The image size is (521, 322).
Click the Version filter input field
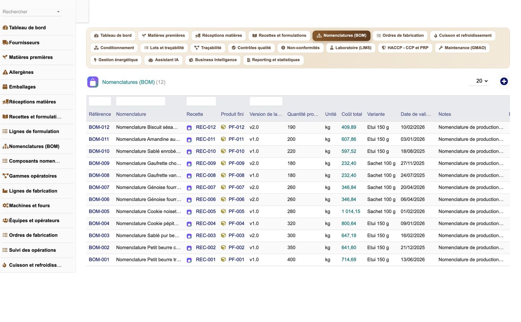[266, 101]
